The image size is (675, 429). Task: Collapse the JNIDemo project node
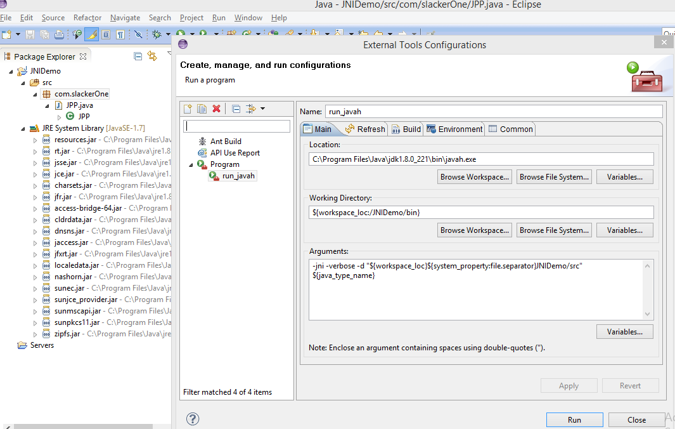tap(11, 72)
